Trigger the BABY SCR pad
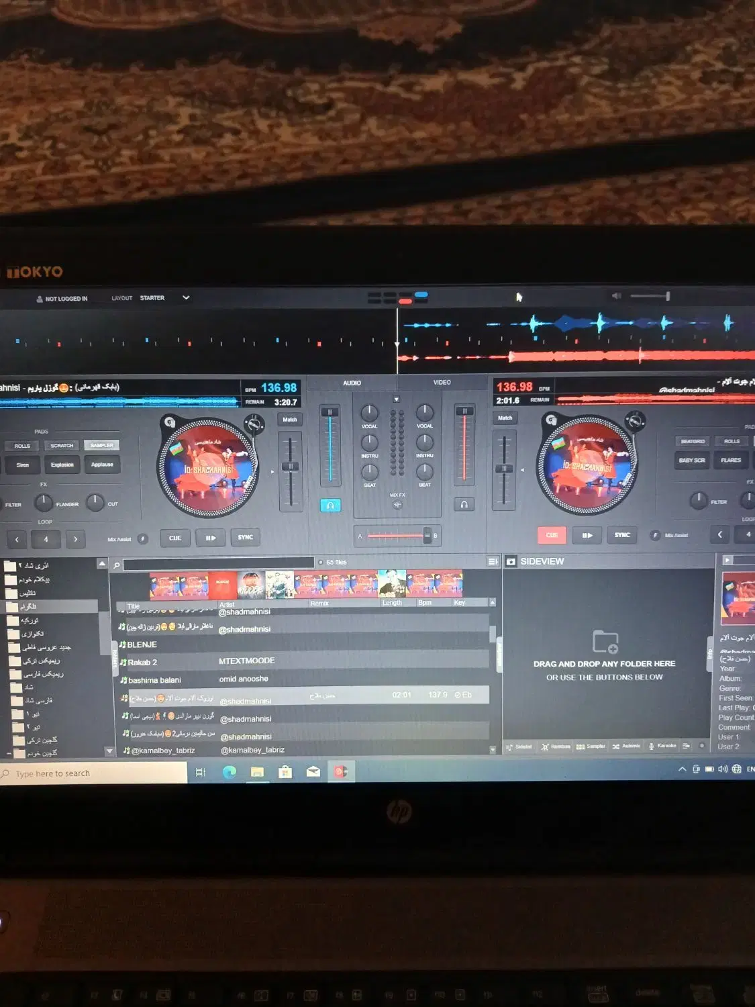 pyautogui.click(x=692, y=461)
